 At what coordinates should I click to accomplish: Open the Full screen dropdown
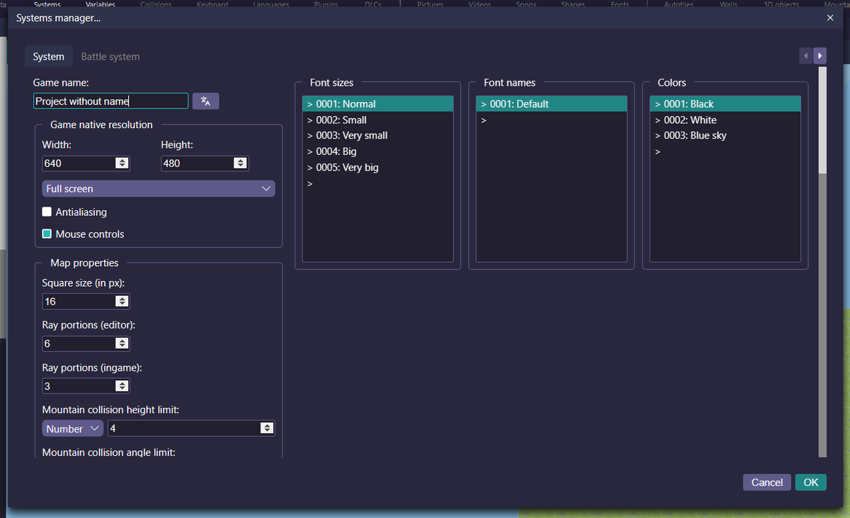tap(159, 189)
